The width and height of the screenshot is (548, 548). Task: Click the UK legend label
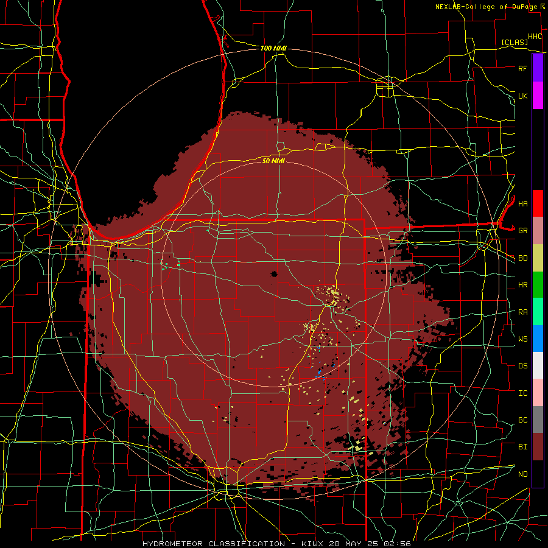coord(522,96)
